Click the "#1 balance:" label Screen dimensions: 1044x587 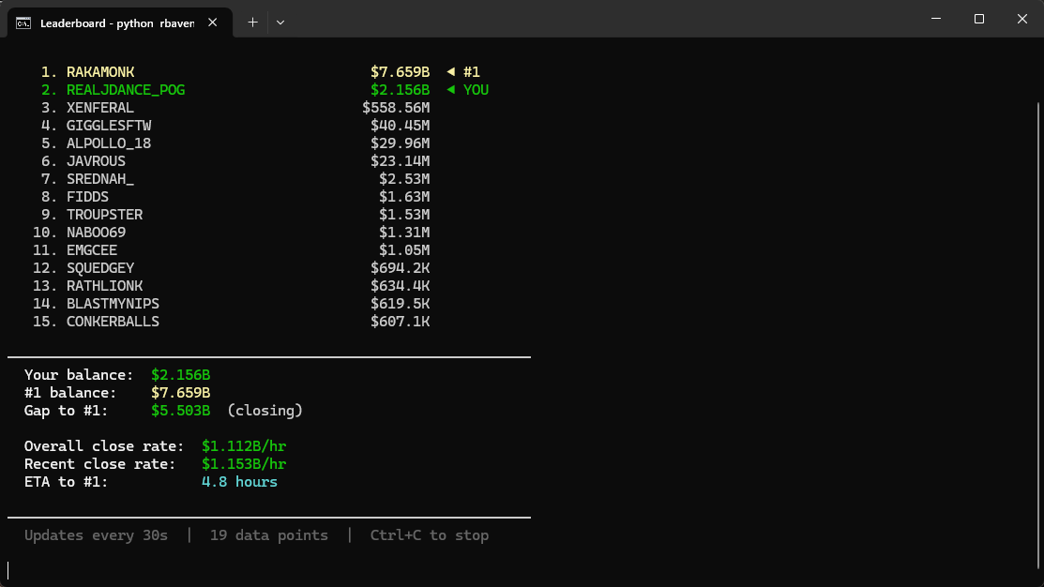coord(70,393)
